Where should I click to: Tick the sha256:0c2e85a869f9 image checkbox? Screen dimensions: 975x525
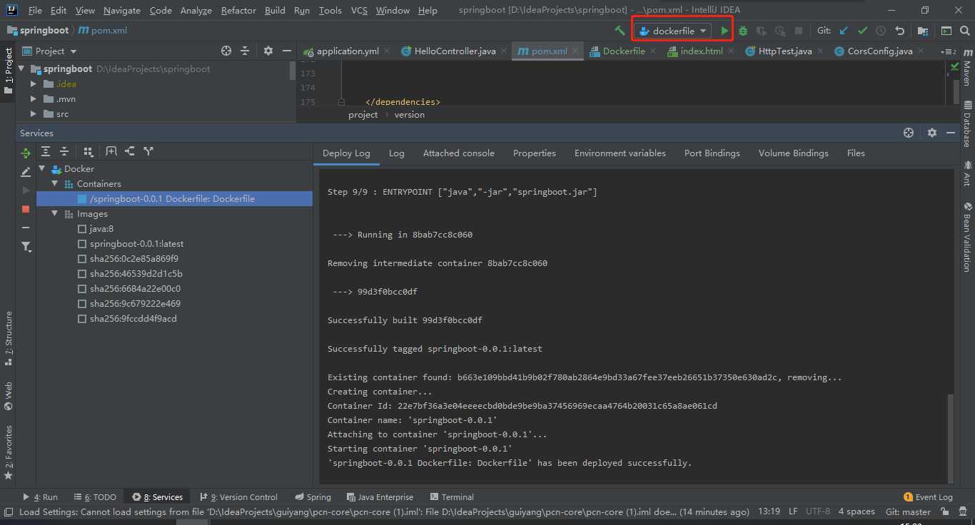(82, 259)
